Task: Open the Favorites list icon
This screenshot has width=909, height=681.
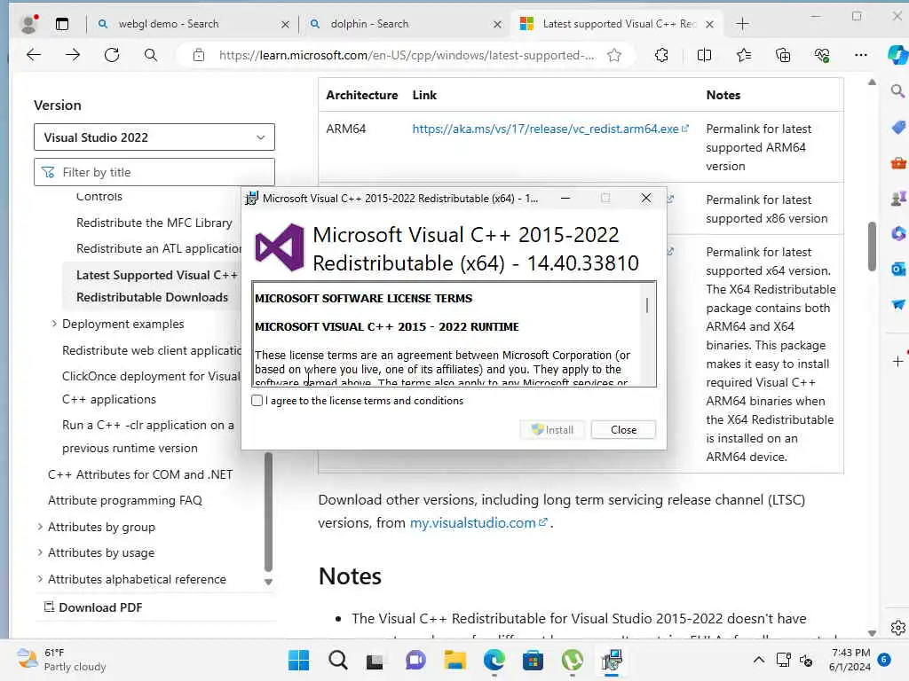Action: point(744,55)
